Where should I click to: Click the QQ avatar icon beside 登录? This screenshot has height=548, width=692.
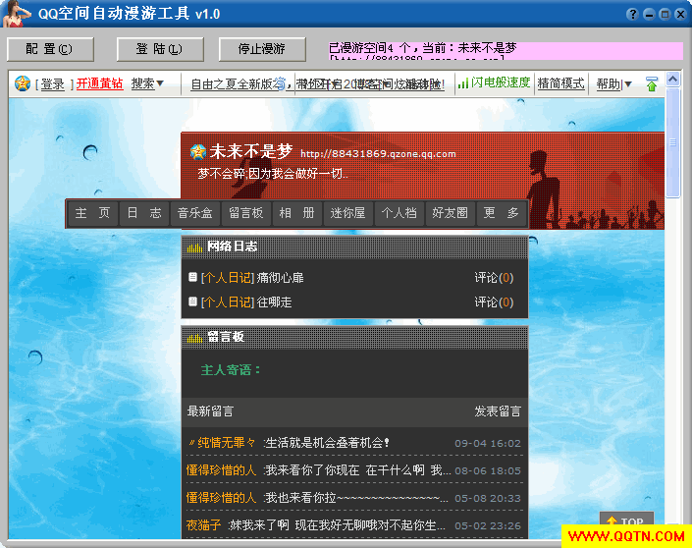coord(23,84)
